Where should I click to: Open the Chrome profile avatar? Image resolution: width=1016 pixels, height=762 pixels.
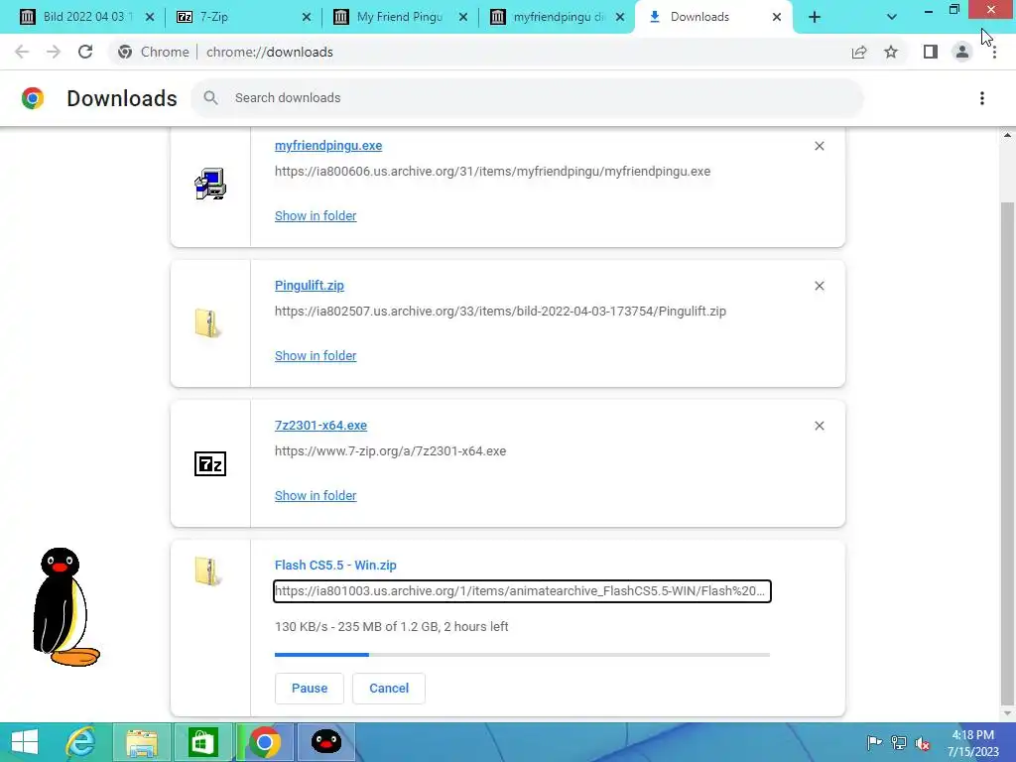point(962,52)
